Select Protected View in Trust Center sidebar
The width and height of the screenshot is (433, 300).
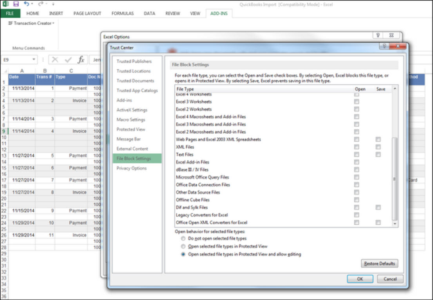click(x=131, y=129)
